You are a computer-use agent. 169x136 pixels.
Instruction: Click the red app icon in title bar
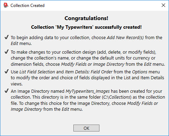pos(6,5)
